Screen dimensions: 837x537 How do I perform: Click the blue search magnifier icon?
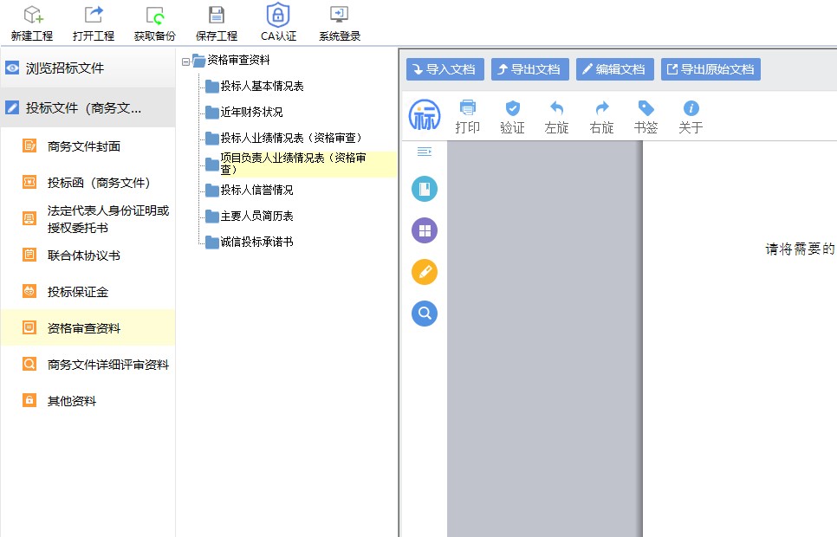click(x=425, y=314)
